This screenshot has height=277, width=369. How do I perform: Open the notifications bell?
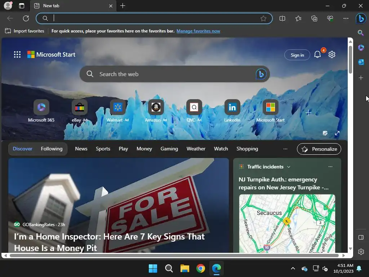[317, 55]
